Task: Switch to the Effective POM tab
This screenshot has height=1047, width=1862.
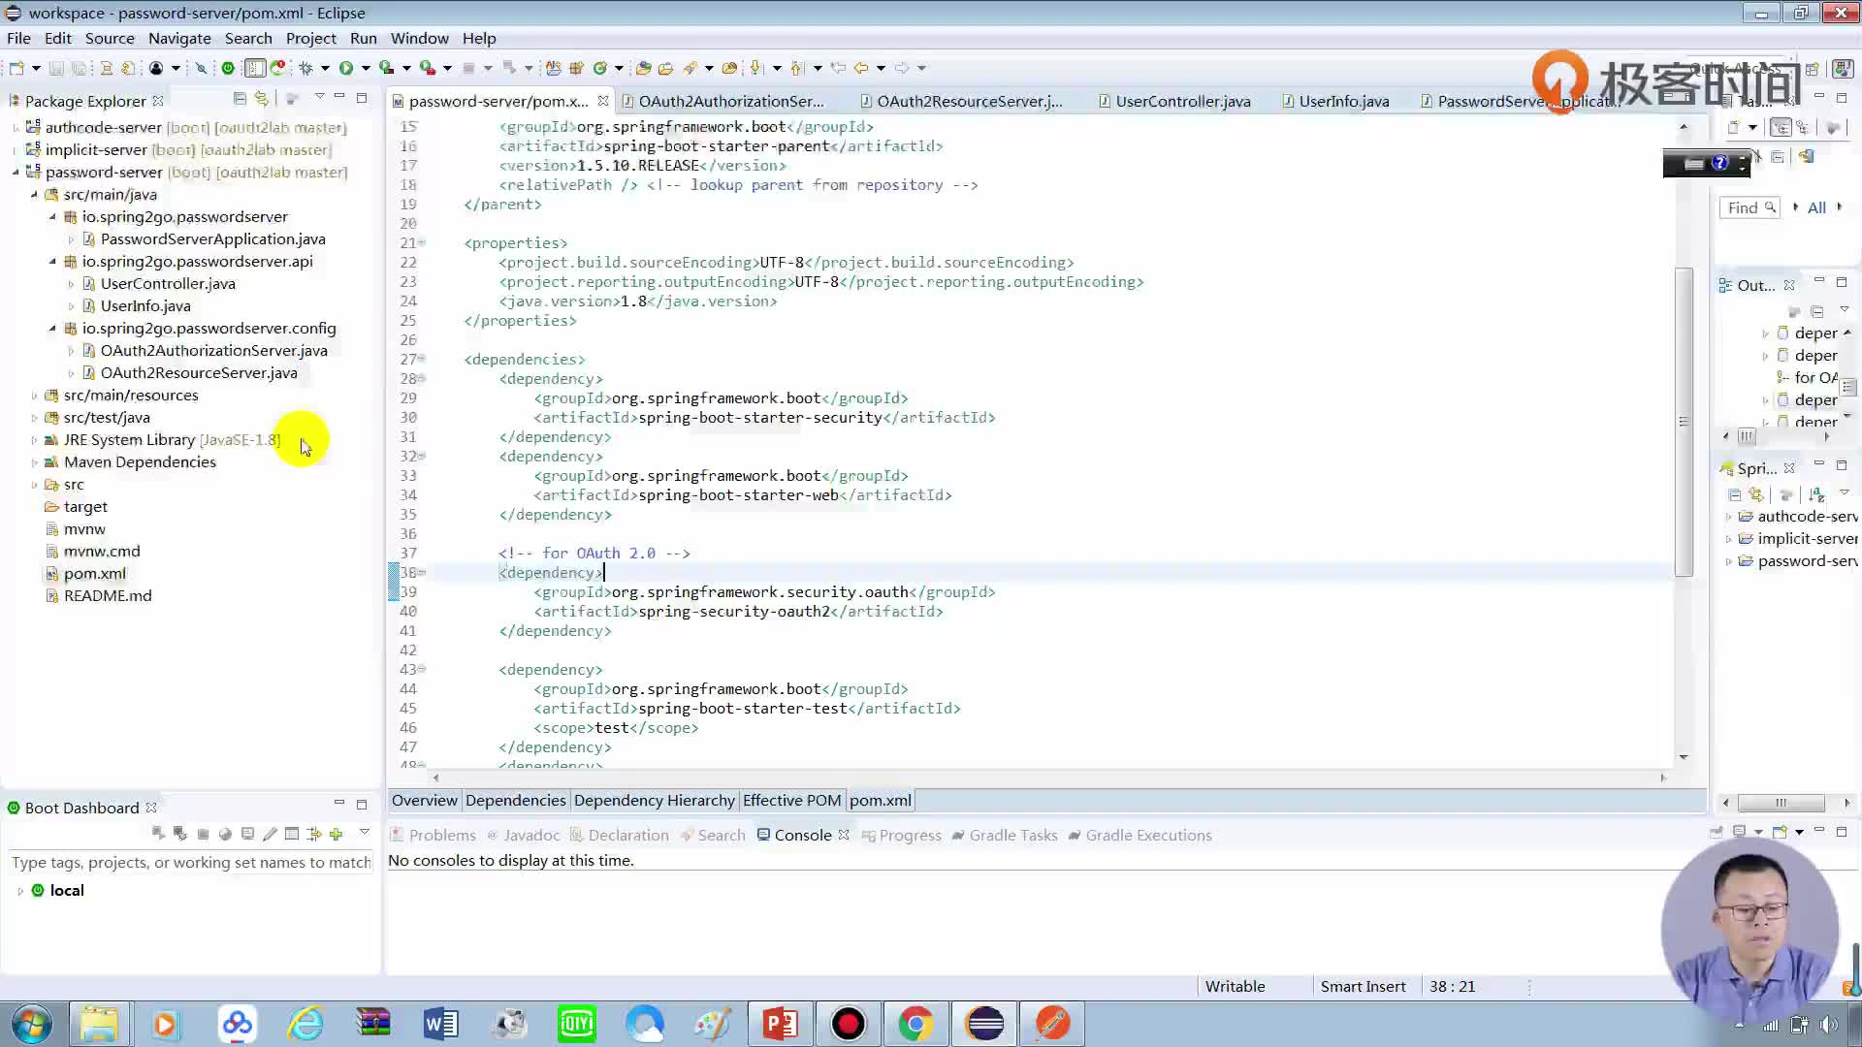Action: 791,800
